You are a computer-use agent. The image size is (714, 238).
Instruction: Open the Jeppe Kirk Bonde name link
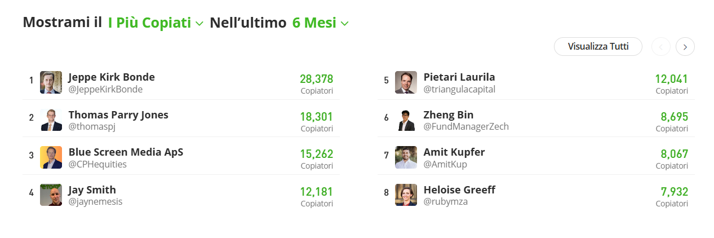coord(112,77)
